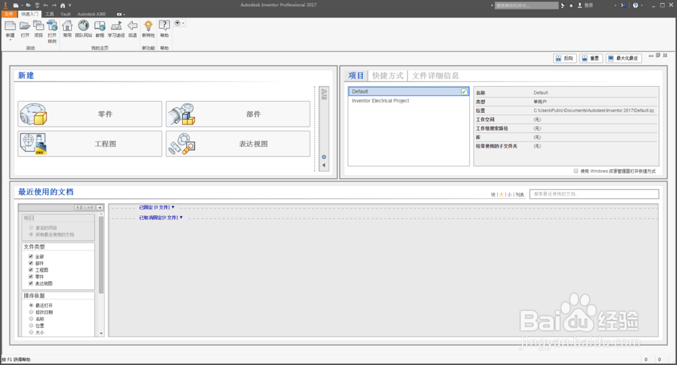Open the round dropdown button after ribbon 帮助
This screenshot has height=365, width=677.
click(x=179, y=23)
